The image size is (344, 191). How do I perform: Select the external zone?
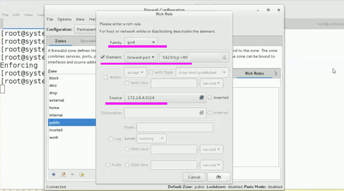(72, 100)
